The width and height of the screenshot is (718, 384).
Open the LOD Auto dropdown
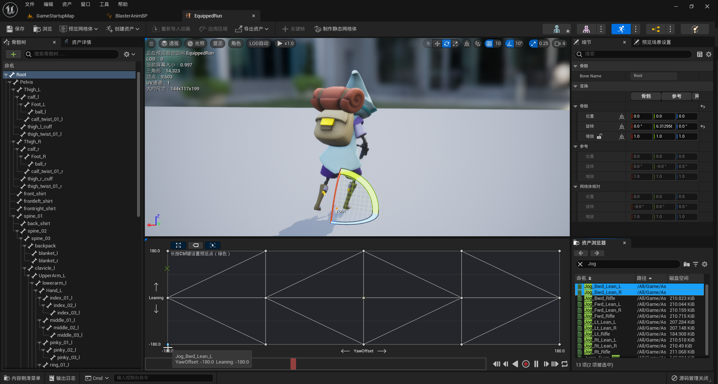point(259,44)
